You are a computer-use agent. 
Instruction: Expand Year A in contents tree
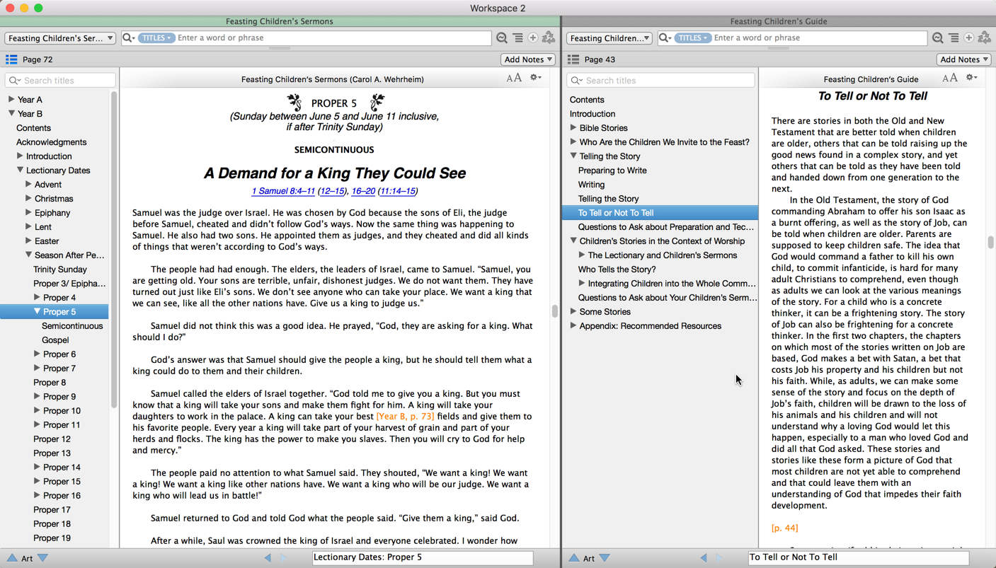coord(11,100)
